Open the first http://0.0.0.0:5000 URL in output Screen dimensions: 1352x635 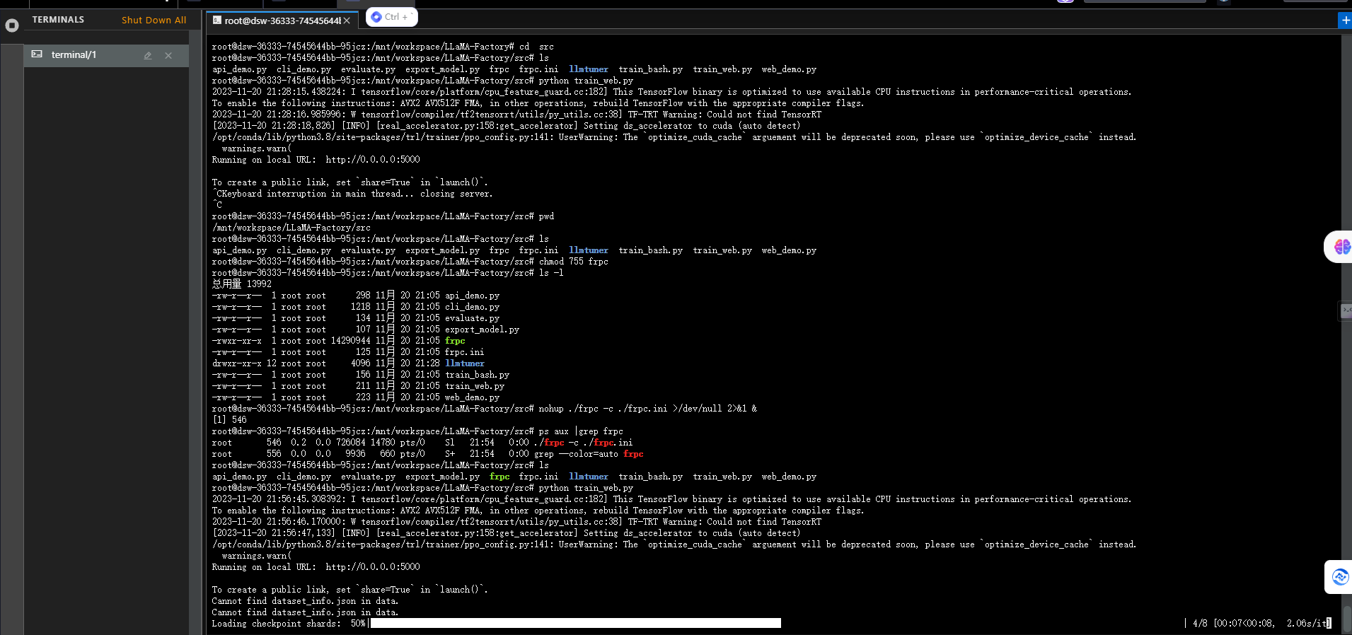point(372,160)
